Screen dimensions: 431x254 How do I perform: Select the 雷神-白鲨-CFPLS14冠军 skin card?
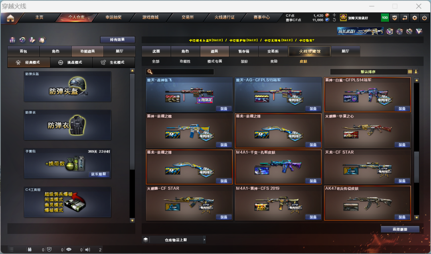(x=368, y=95)
